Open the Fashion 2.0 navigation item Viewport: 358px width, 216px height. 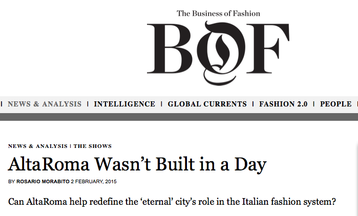click(x=283, y=104)
